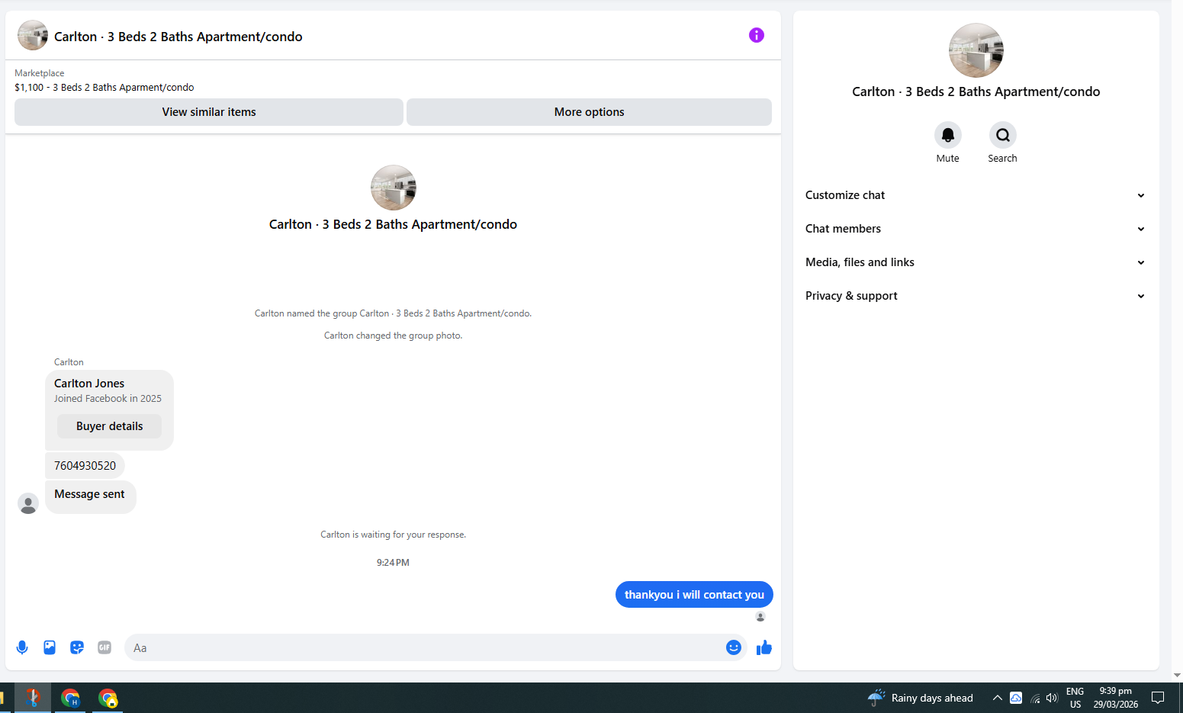Screen dimensions: 1183x713
Task: Expand Media, files and links section
Action: click(x=976, y=262)
